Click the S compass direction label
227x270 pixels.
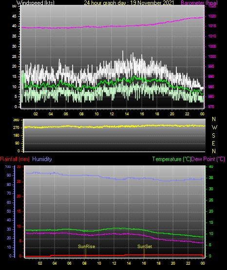tap(213, 136)
